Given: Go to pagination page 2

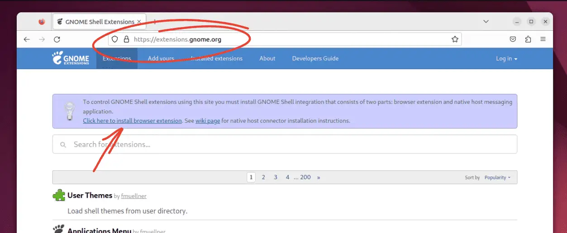Looking at the screenshot, I should pos(263,177).
